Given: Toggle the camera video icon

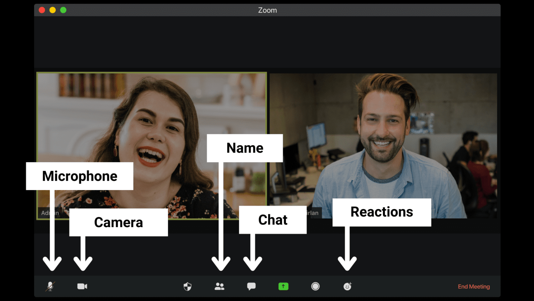Looking at the screenshot, I should tap(82, 286).
